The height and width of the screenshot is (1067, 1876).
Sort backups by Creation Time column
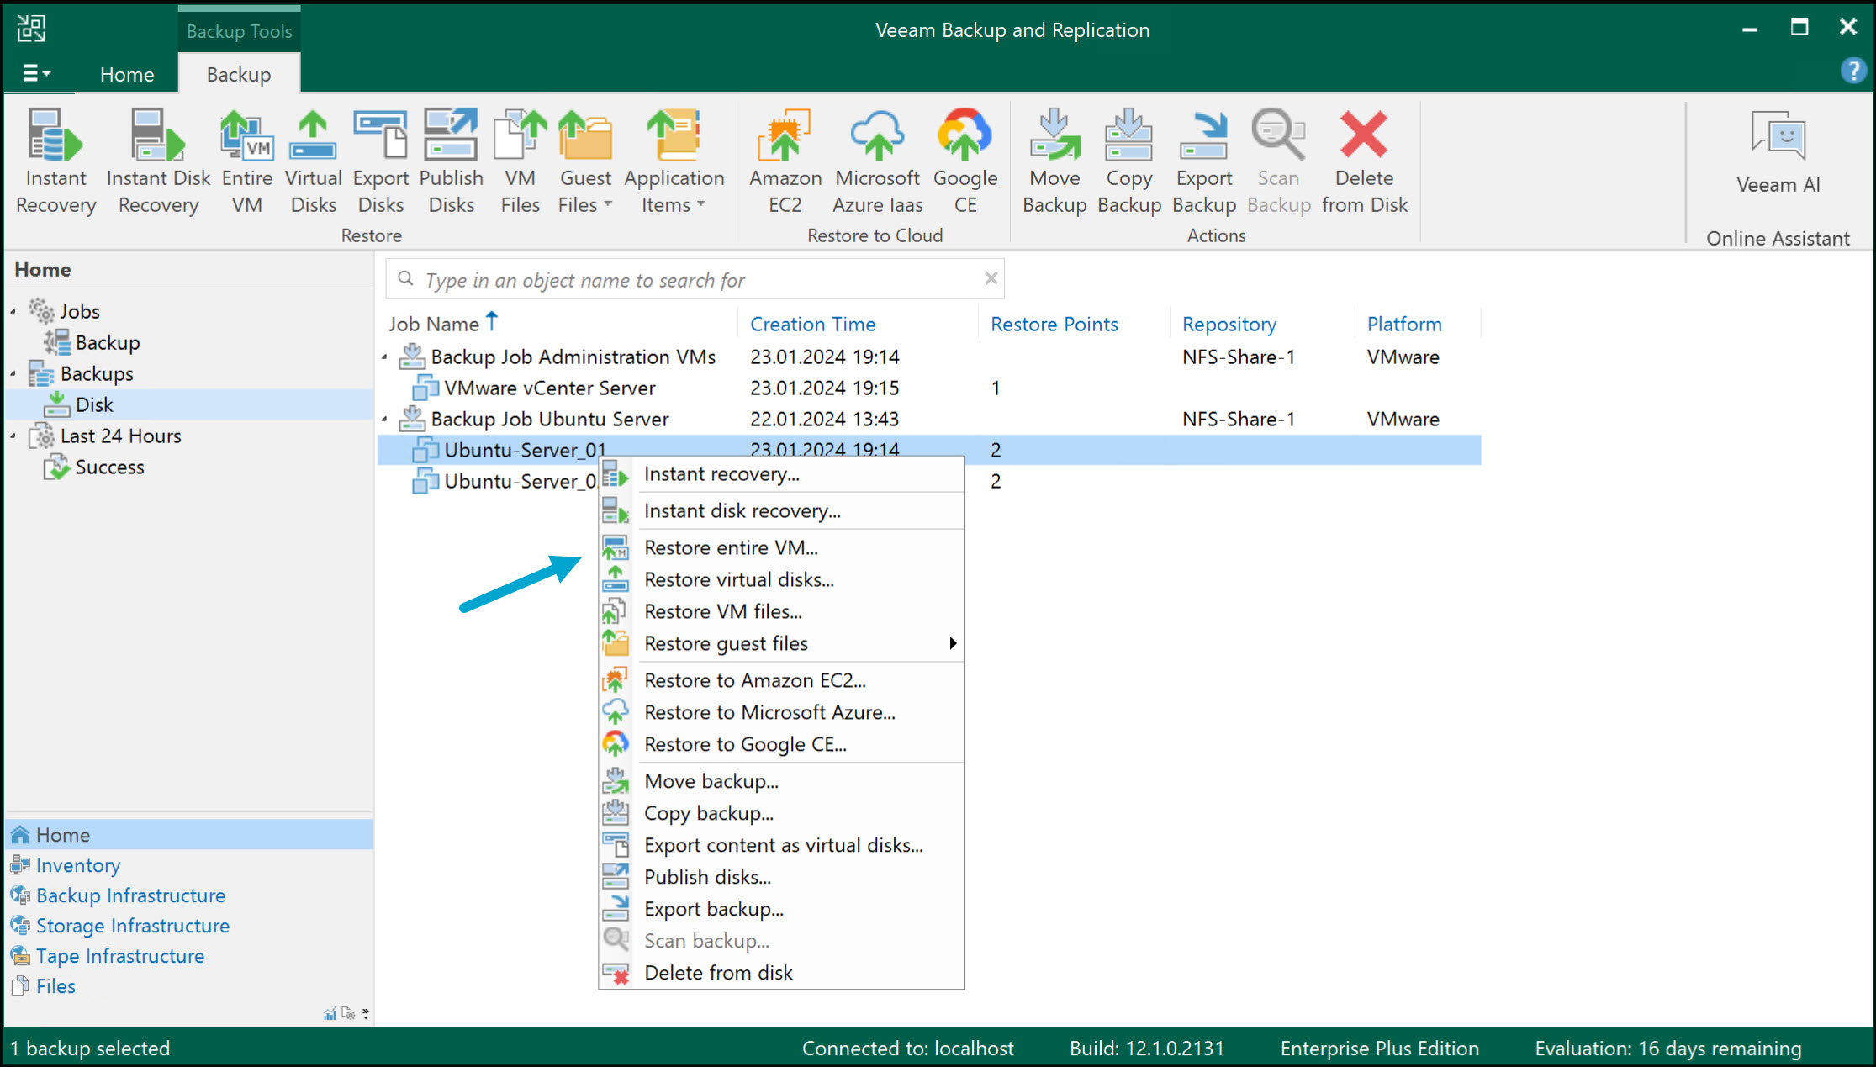point(812,324)
